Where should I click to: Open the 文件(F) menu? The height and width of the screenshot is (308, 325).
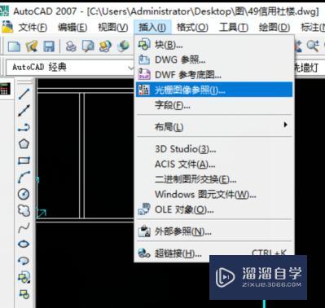click(x=33, y=28)
